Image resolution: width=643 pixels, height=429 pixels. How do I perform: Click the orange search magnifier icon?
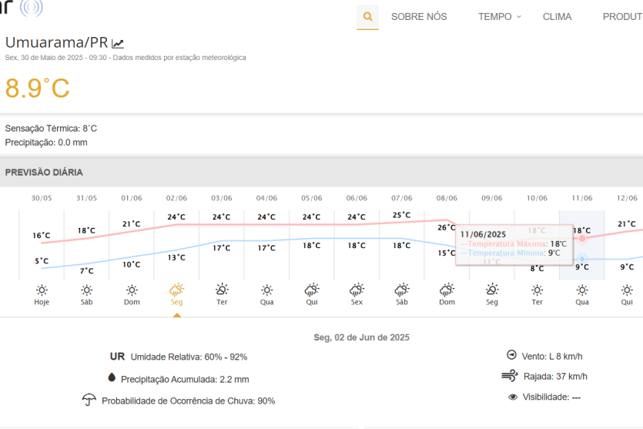click(x=367, y=17)
